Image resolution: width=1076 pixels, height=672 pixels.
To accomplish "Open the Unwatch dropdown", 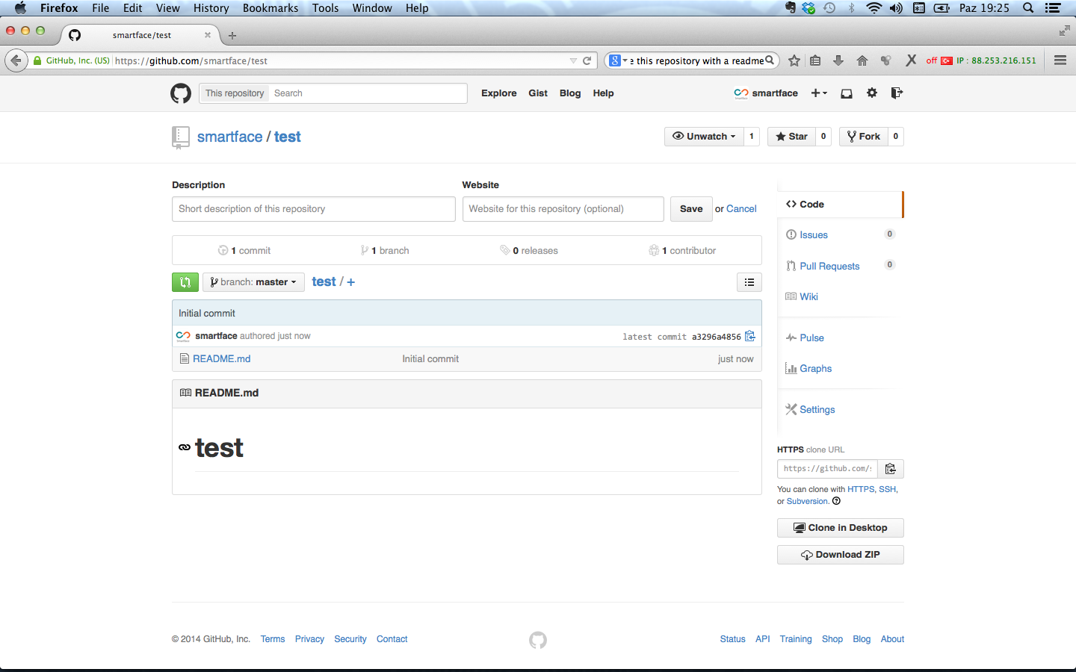I will click(x=704, y=137).
